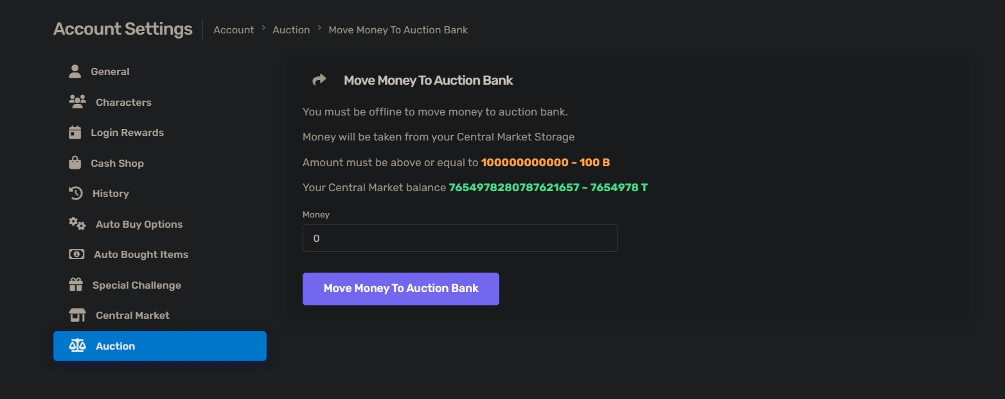
Task: Click the Auto Buy Options gears icon
Action: click(77, 224)
